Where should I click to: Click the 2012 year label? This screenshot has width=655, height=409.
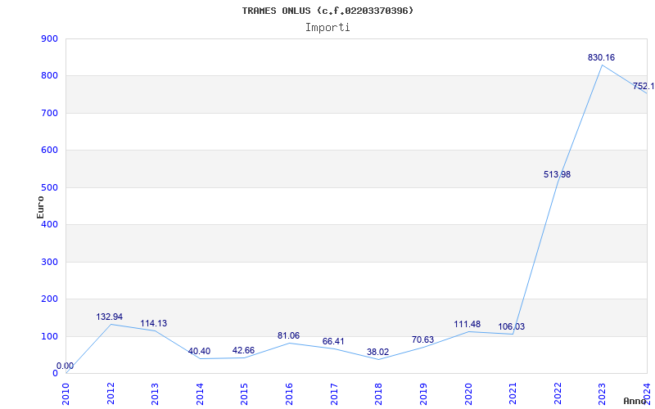(111, 393)
